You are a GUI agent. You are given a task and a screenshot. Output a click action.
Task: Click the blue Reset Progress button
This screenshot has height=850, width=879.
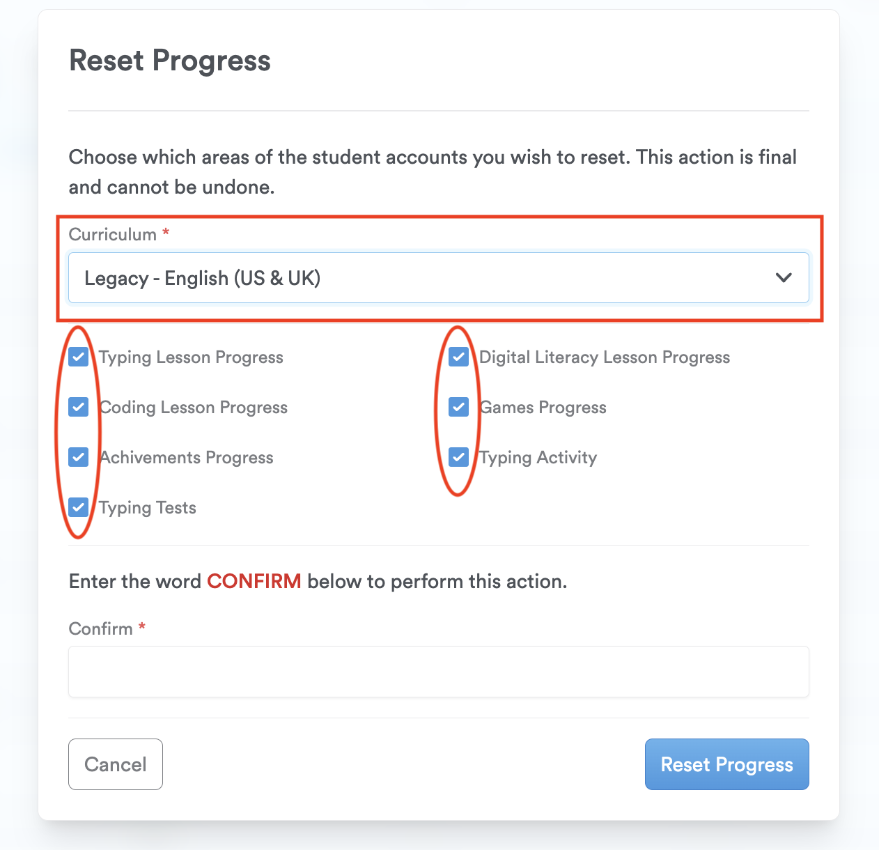click(726, 764)
